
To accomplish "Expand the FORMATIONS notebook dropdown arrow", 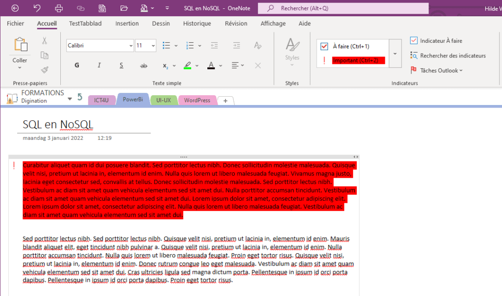I will [70, 99].
